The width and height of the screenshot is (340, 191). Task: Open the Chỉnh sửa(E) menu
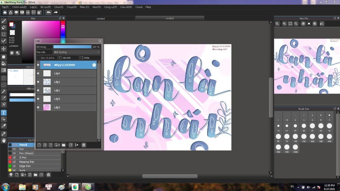(x=19, y=7)
